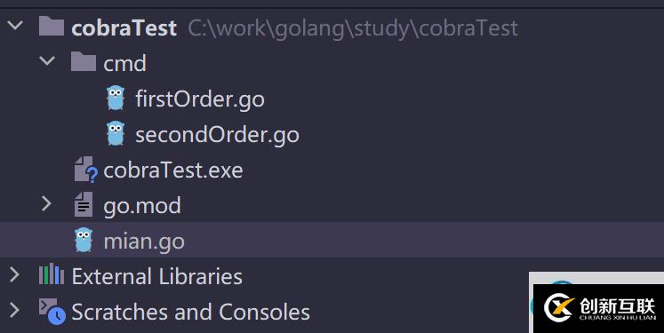Collapse the cobraTest project root chevron
This screenshot has height=333, width=664.
click(x=15, y=26)
